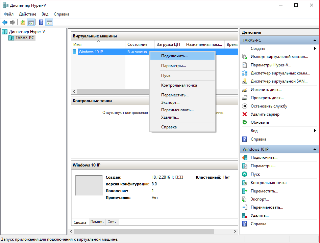Click the Параметры Hyper-V icon

coord(245,65)
